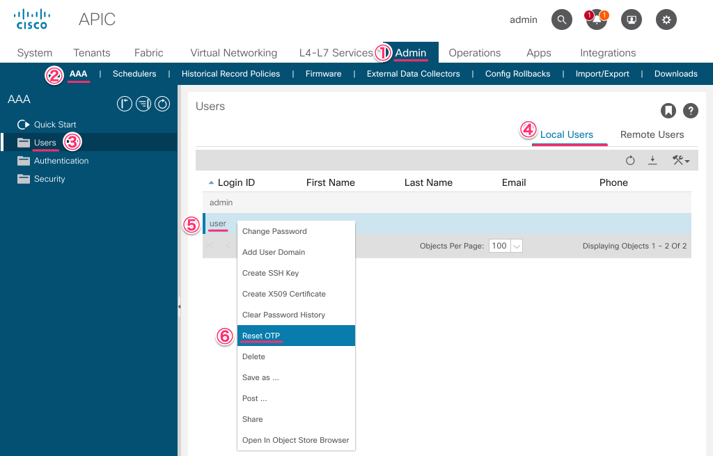Choose Share from the context menu
This screenshot has height=456, width=713.
(x=296, y=420)
